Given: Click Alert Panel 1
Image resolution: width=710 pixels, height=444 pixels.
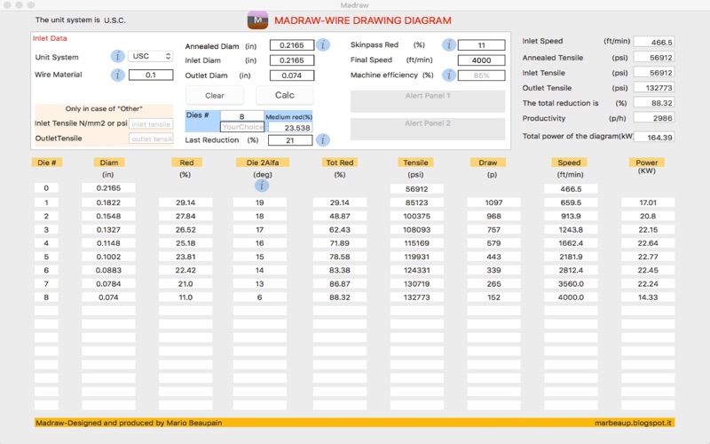Looking at the screenshot, I should [x=428, y=101].
